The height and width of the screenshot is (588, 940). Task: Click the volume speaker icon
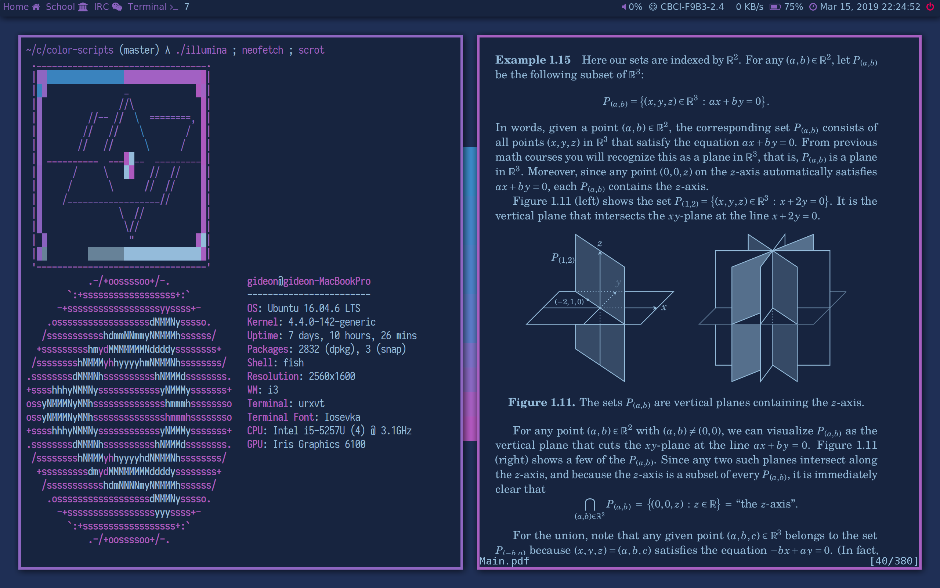coord(623,7)
